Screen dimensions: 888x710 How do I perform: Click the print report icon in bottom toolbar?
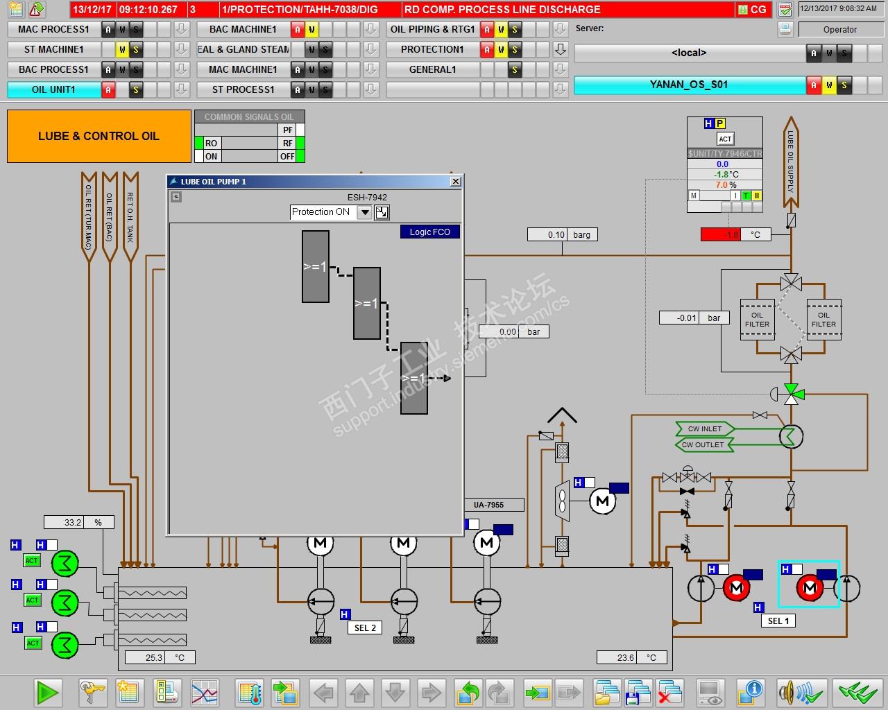[167, 692]
